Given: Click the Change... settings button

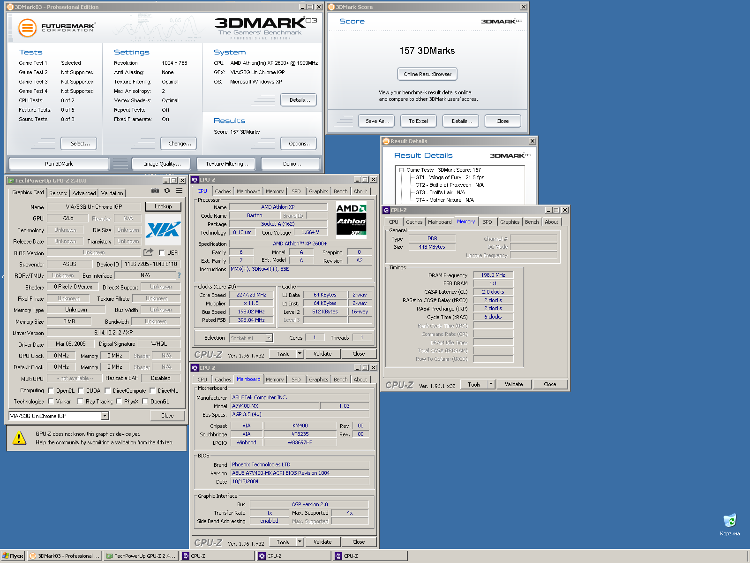Looking at the screenshot, I should pos(180,144).
